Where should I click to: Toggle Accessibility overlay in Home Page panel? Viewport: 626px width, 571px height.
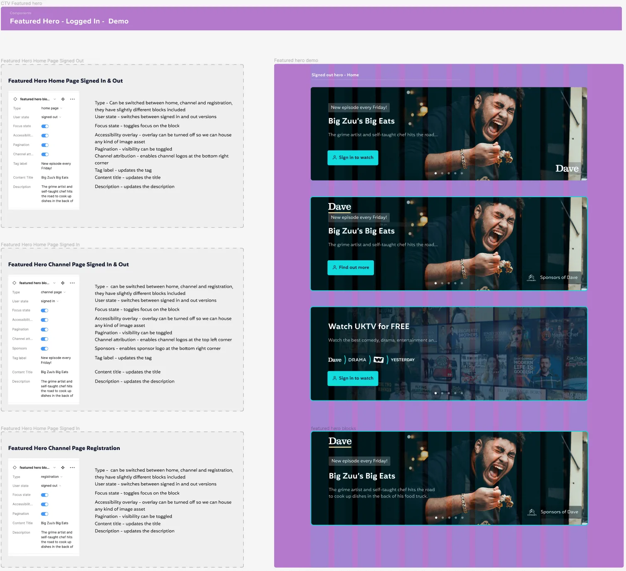coord(45,136)
